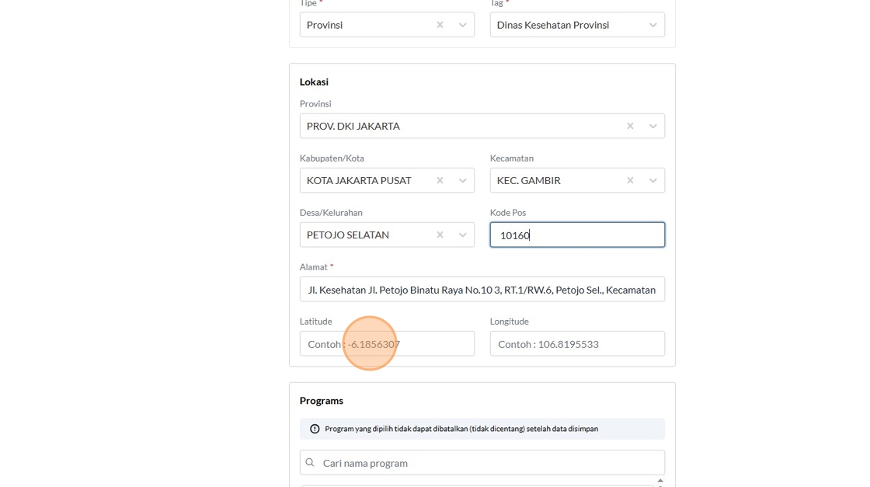Viewport: 870px width, 487px height.
Task: Remove the KOTA JAKARTA PUSAT selection
Action: pos(440,180)
